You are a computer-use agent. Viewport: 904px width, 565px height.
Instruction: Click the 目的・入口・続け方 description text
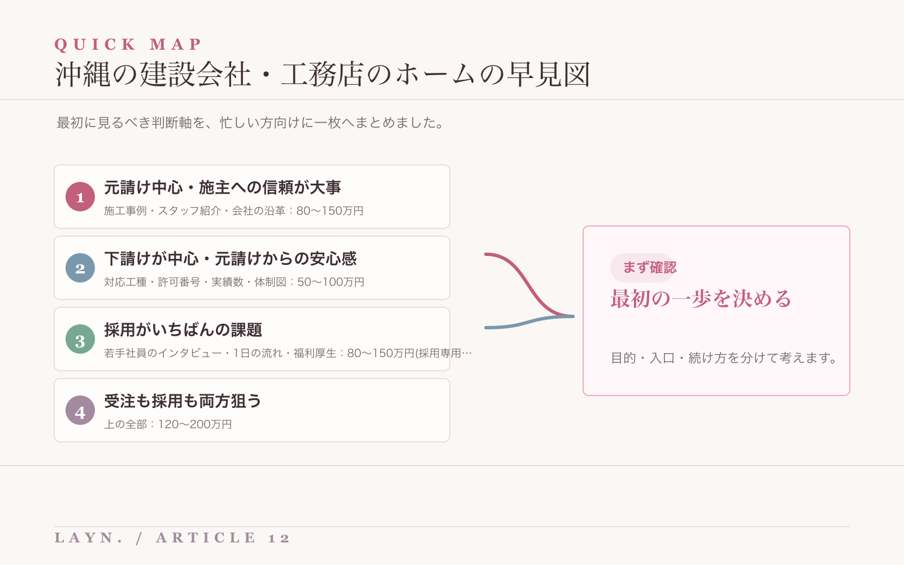(x=724, y=358)
